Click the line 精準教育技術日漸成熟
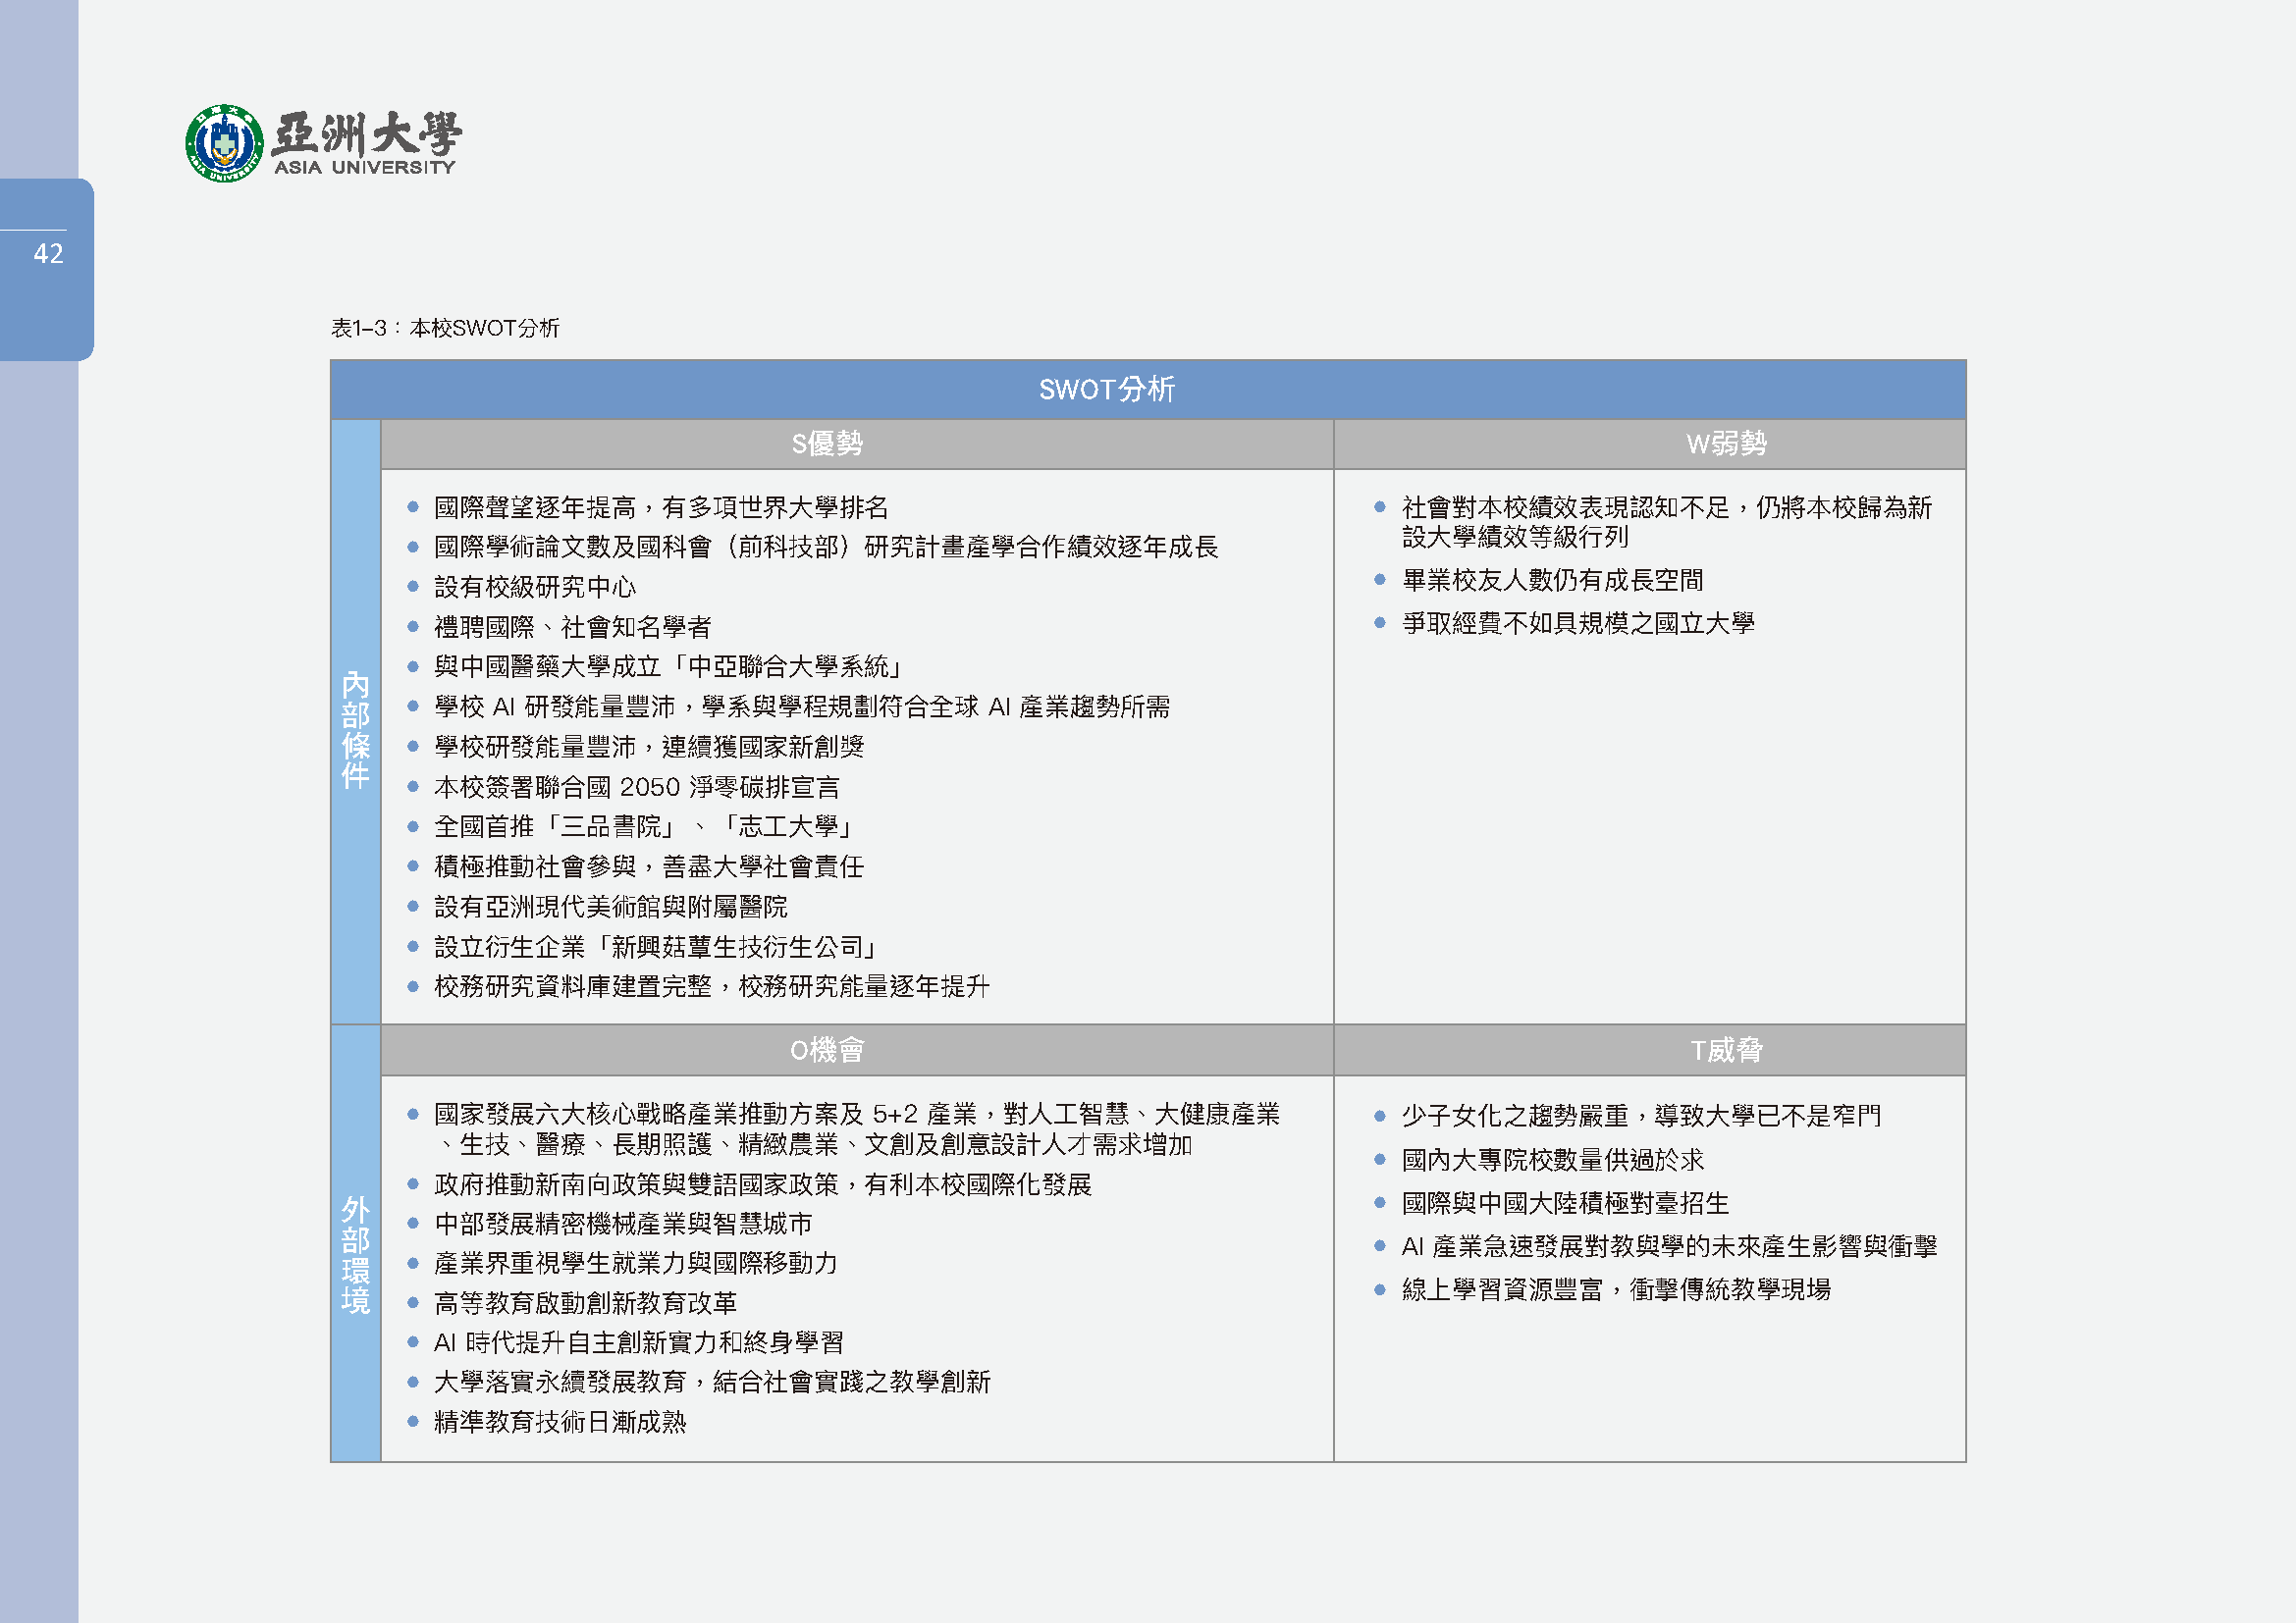 point(560,1422)
